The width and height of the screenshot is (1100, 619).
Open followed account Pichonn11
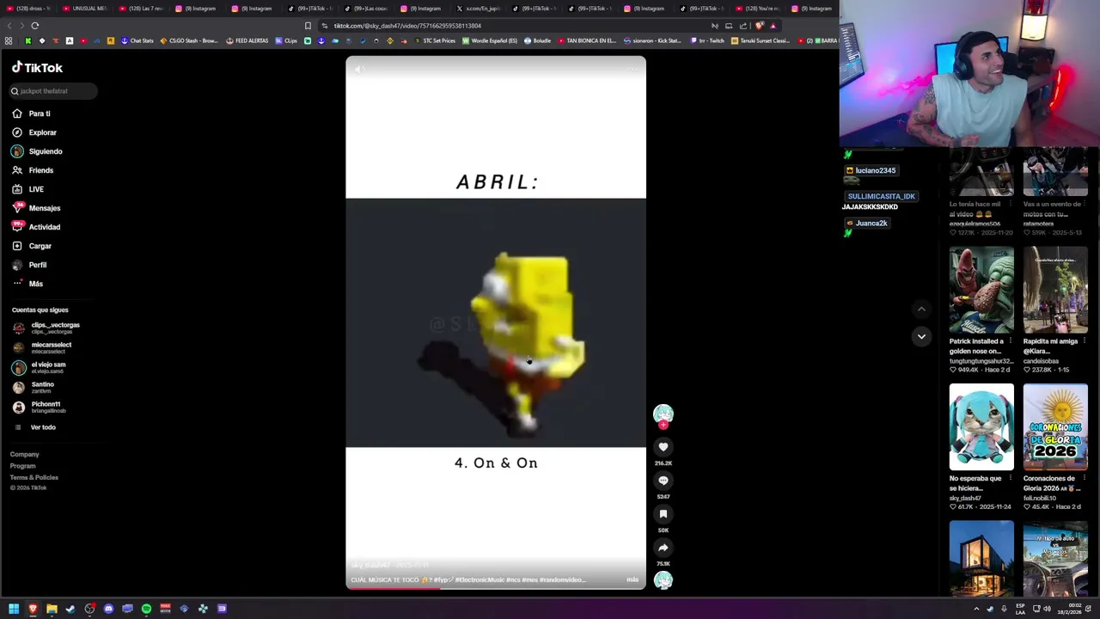(x=39, y=407)
